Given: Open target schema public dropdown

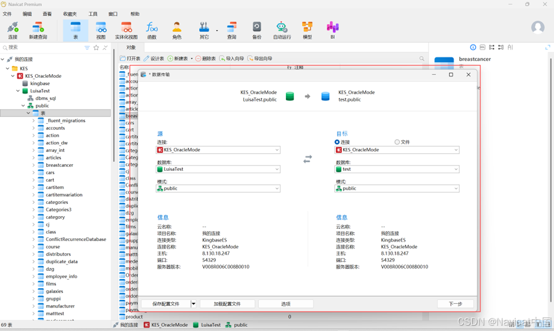Looking at the screenshot, I should point(397,188).
